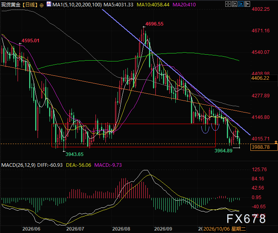Image resolution: width=278 pixels, height=233 pixels.
Task: Click the yellow MA10:4058.44 legend label
Action: tap(153, 5)
